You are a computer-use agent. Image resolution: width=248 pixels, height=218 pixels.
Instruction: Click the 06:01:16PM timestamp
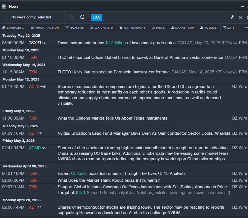click(13, 173)
